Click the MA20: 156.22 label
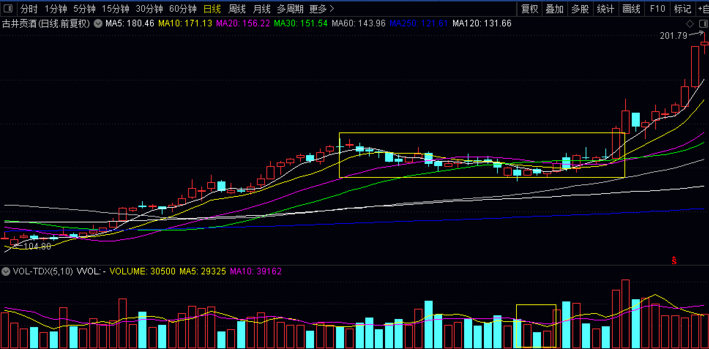 click(243, 24)
